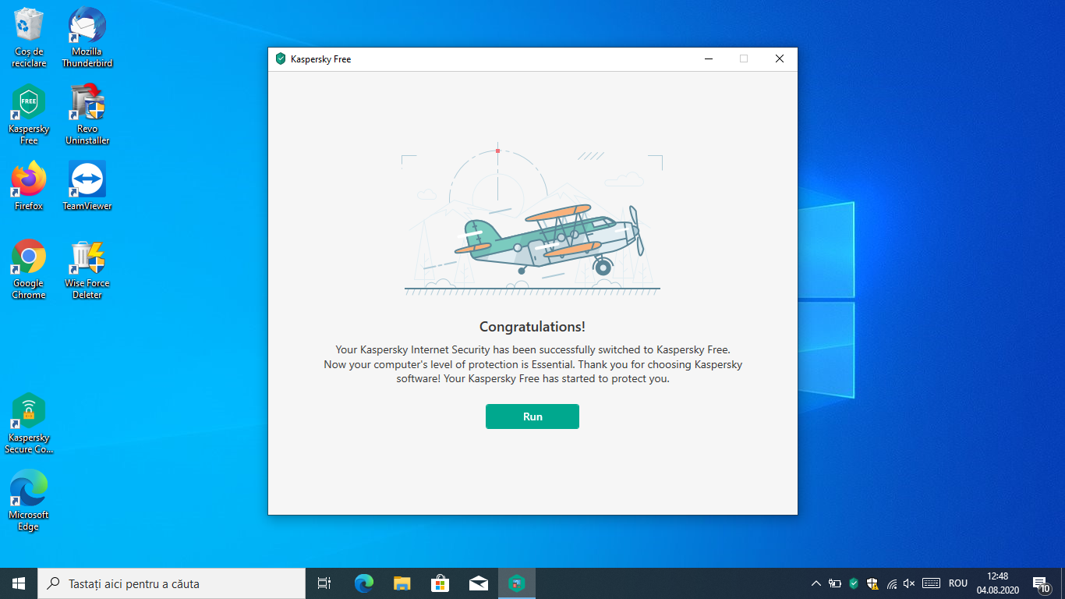The width and height of the screenshot is (1065, 599).
Task: Select the Wise Force Deleter desktop icon
Action: point(87,269)
